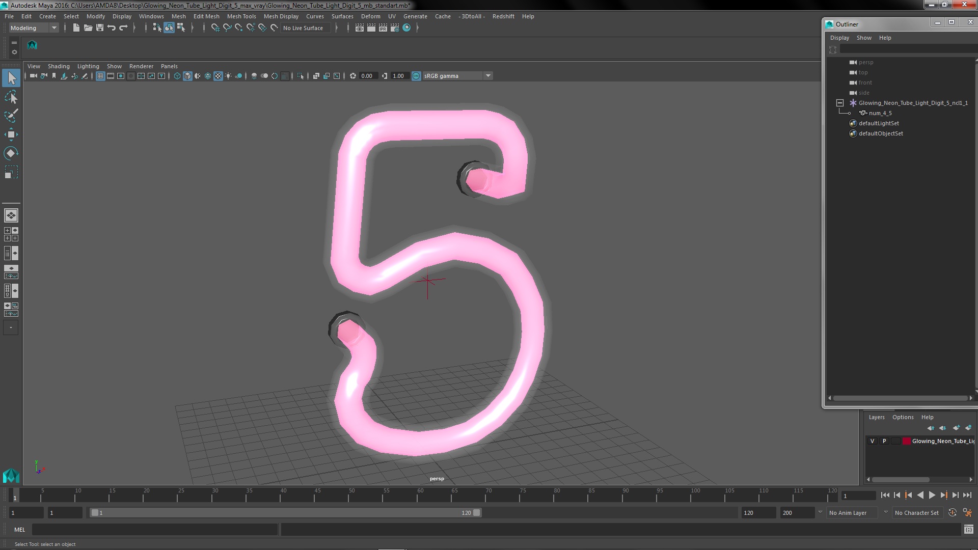Image resolution: width=978 pixels, height=550 pixels.
Task: Collapse Glowing_Neon_Tube_Light_Digit_5 node in Outliner
Action: pos(840,103)
